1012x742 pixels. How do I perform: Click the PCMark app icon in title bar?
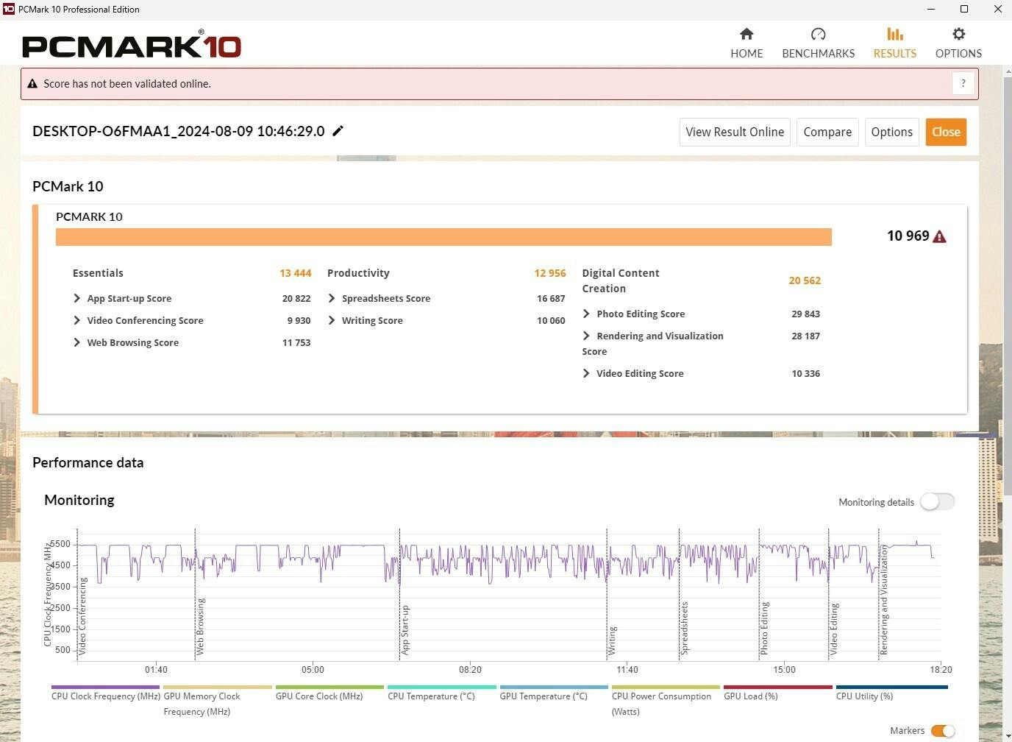coord(9,9)
